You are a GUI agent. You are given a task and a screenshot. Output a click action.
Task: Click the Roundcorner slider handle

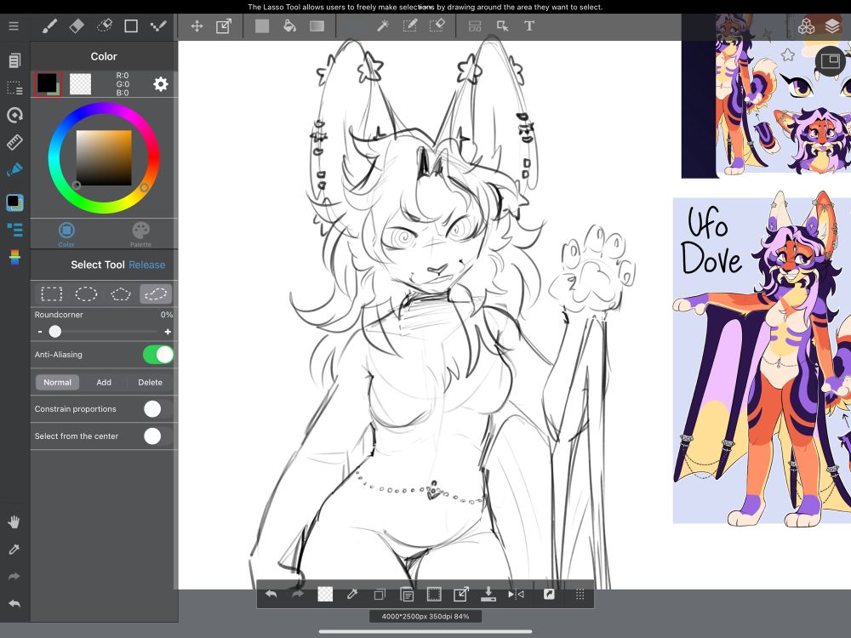click(54, 332)
